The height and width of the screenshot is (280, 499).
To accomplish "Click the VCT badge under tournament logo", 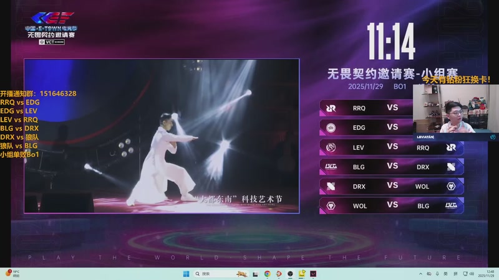I will [x=52, y=42].
